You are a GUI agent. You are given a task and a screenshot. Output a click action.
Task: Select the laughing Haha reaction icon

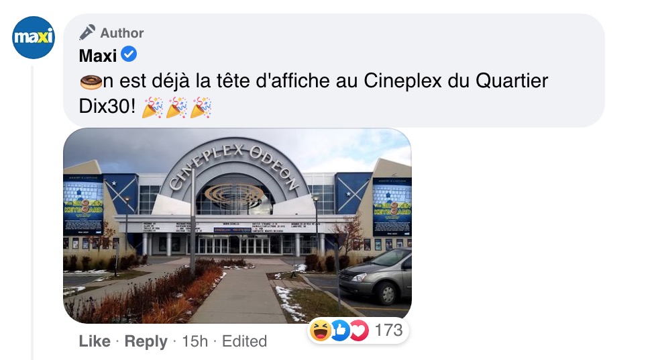pos(321,331)
